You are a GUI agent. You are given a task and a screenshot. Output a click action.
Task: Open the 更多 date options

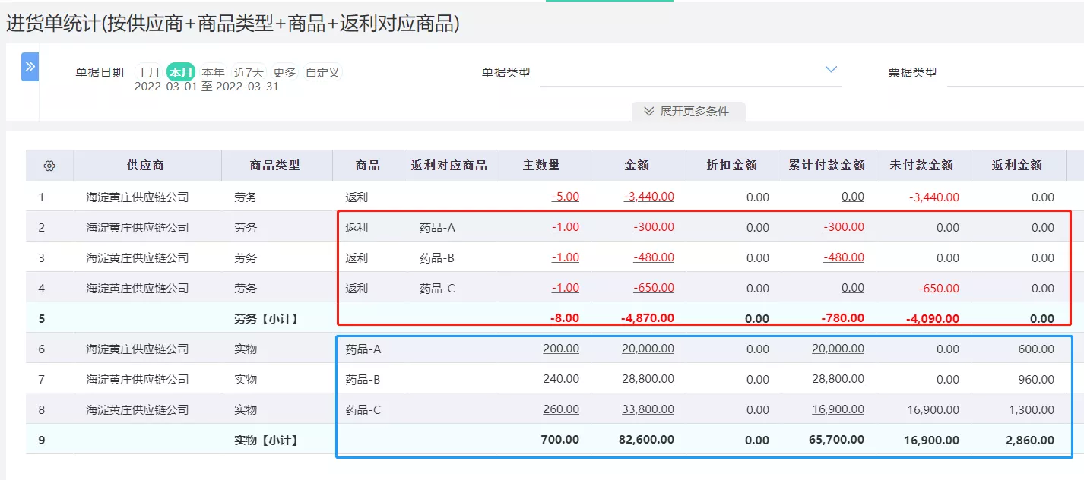(284, 73)
